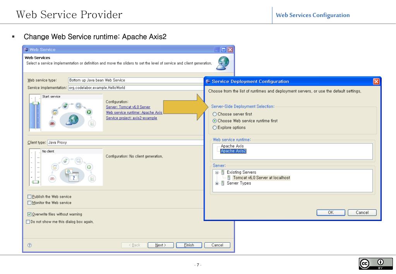Click the Creative Commons BY license badge
The image size is (396, 274).
pos(375,264)
